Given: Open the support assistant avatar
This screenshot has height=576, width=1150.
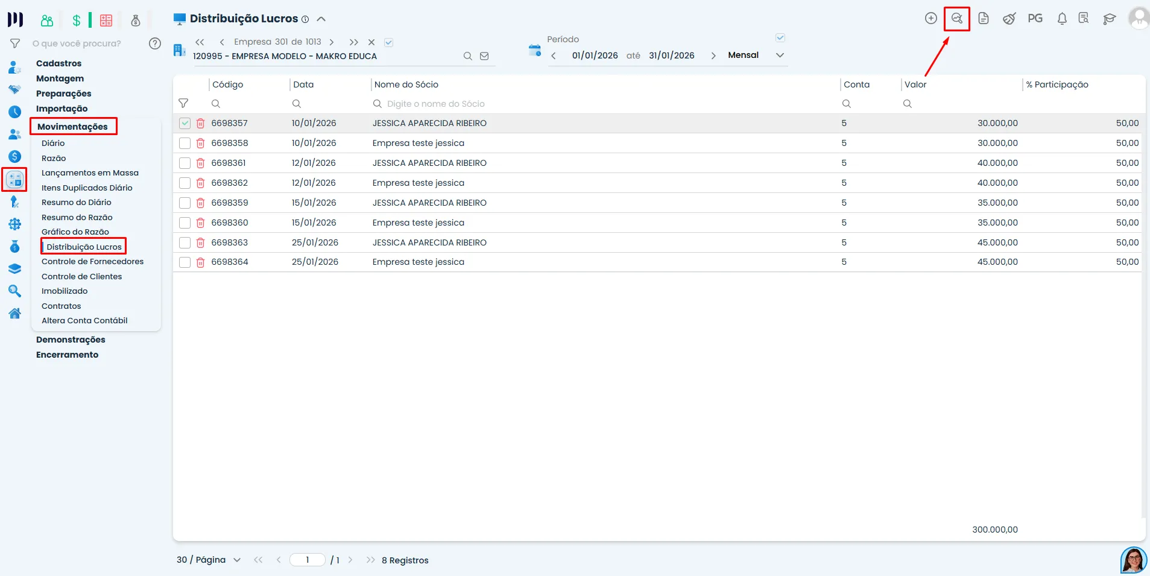Looking at the screenshot, I should coord(1133,560).
